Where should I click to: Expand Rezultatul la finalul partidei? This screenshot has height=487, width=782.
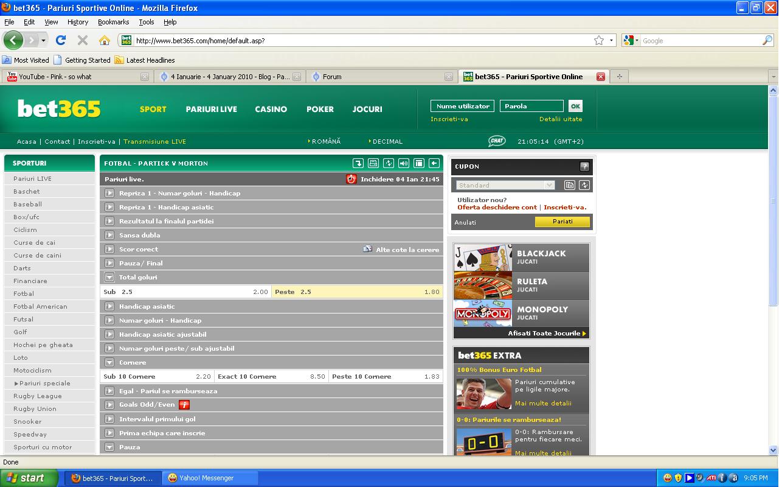click(109, 221)
